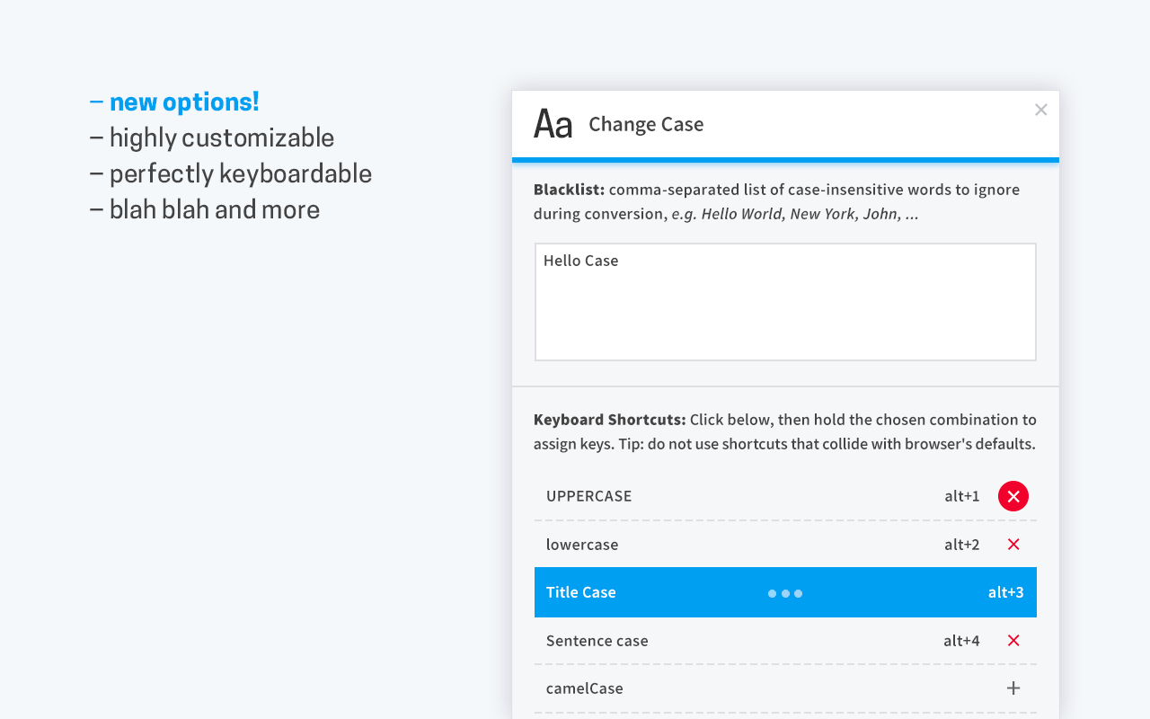1150x719 pixels.
Task: Select the UPPERCASE label in shortcuts list
Action: point(588,496)
